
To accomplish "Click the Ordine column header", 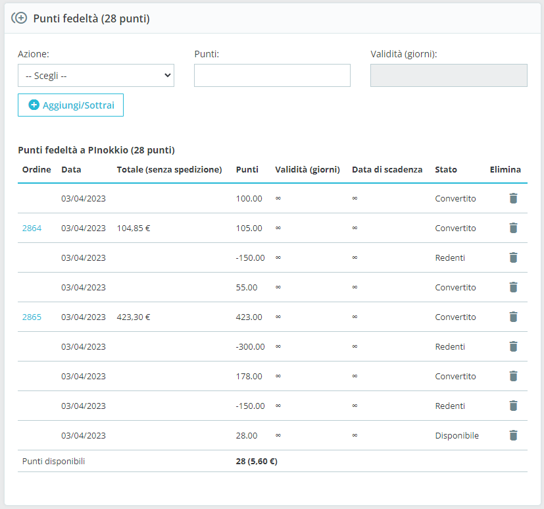I will click(36, 169).
